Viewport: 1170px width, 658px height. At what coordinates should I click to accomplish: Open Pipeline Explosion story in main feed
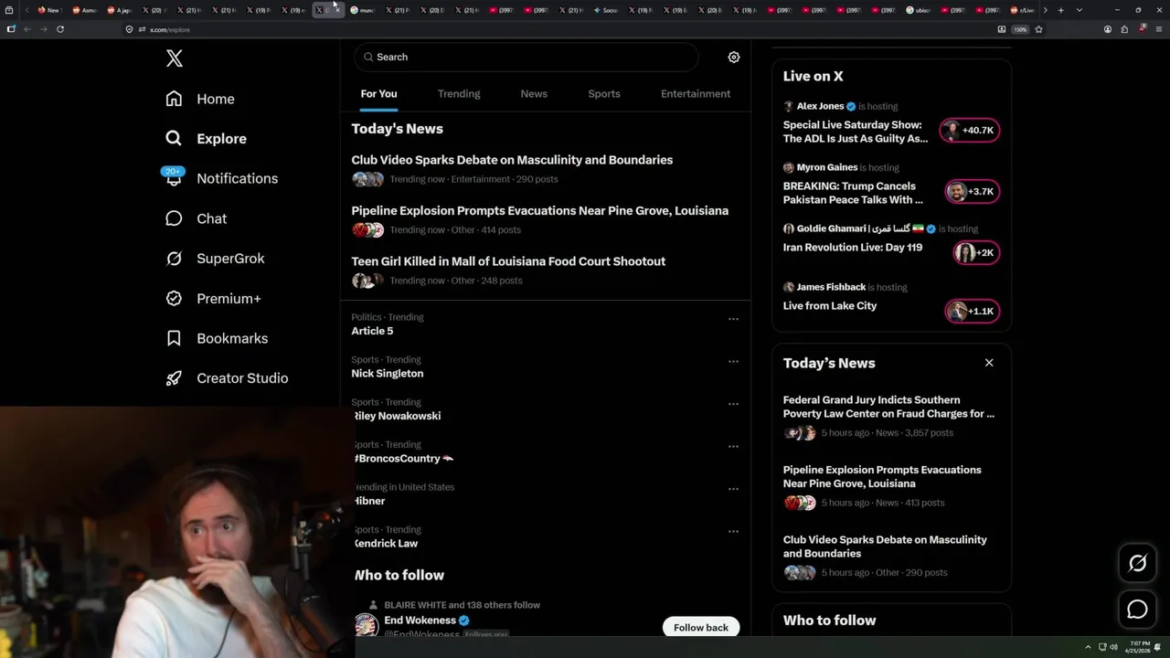[539, 211]
